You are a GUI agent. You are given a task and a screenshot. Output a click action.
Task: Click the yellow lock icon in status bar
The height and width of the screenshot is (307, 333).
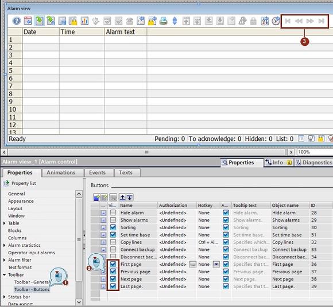321,139
